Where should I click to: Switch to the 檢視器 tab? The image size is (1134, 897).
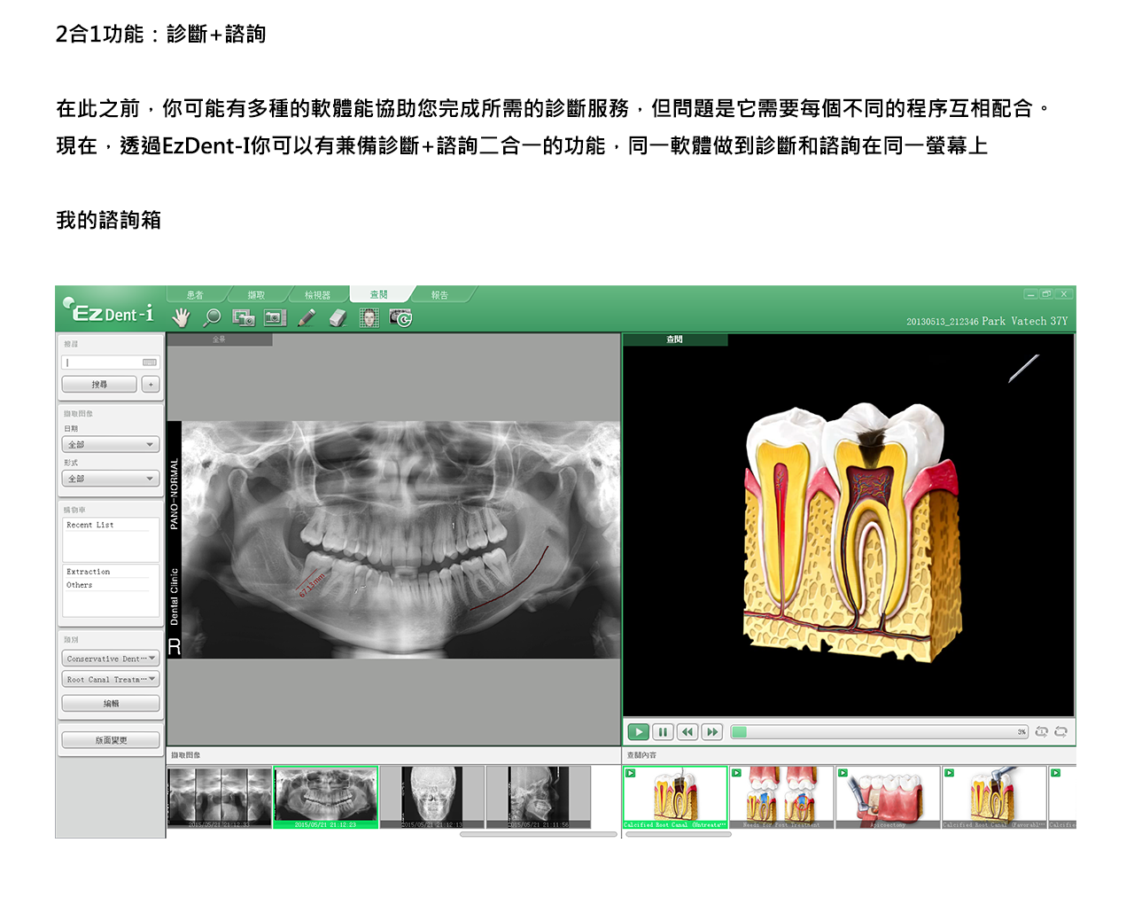coord(317,295)
